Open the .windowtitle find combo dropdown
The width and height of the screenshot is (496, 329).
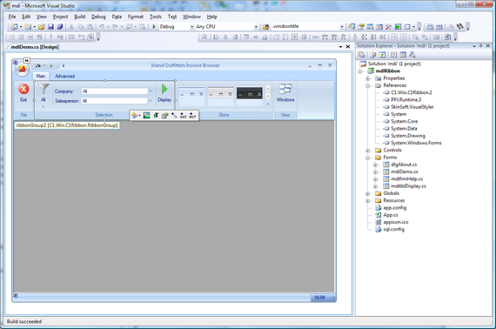point(342,27)
